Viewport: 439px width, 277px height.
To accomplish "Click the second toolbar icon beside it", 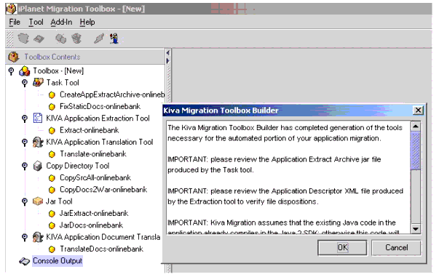I will 39,39.
